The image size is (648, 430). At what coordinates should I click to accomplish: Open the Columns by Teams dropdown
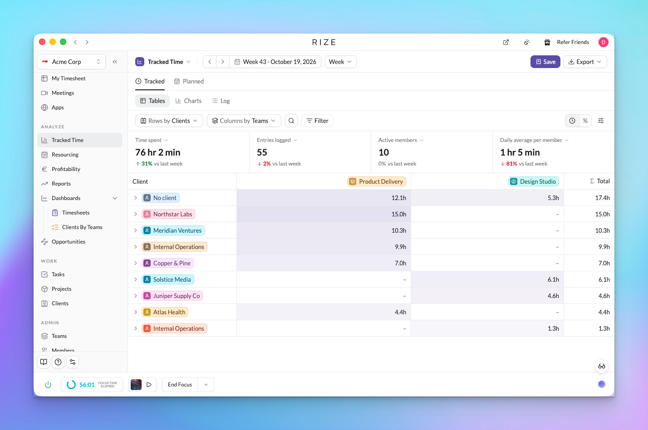tap(244, 121)
